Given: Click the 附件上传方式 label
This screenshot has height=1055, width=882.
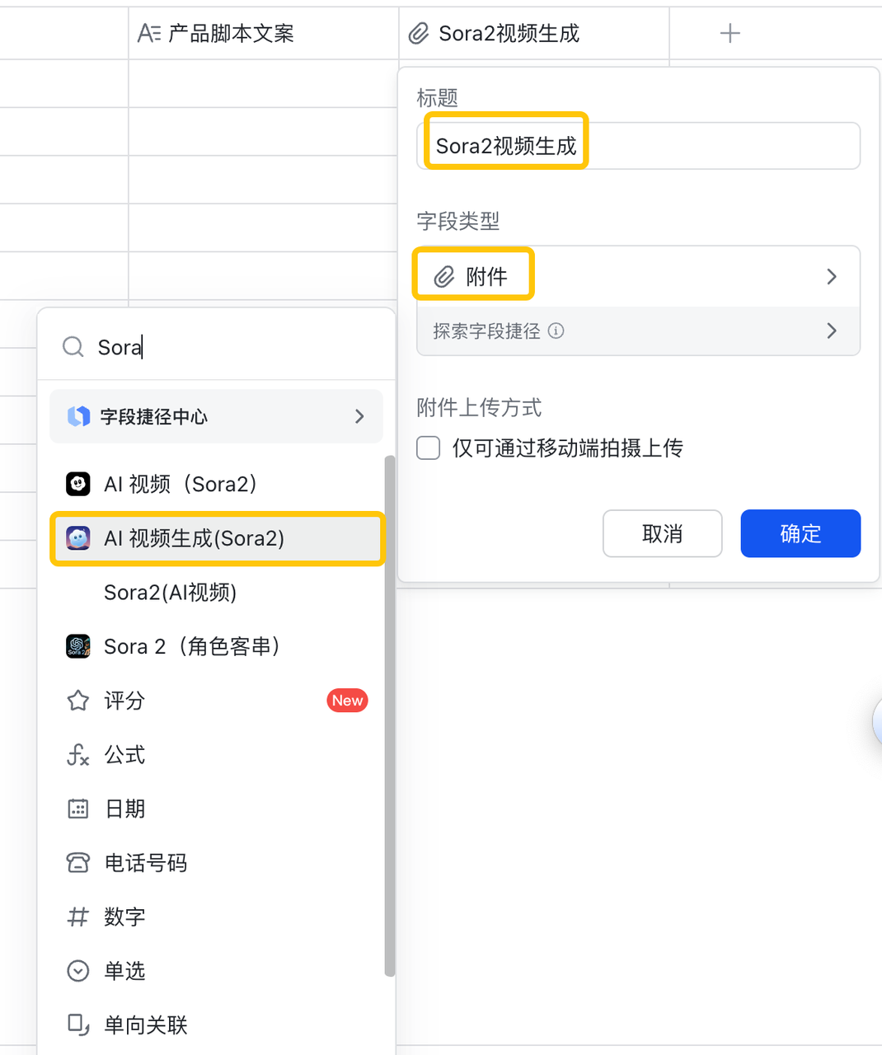Looking at the screenshot, I should [479, 407].
